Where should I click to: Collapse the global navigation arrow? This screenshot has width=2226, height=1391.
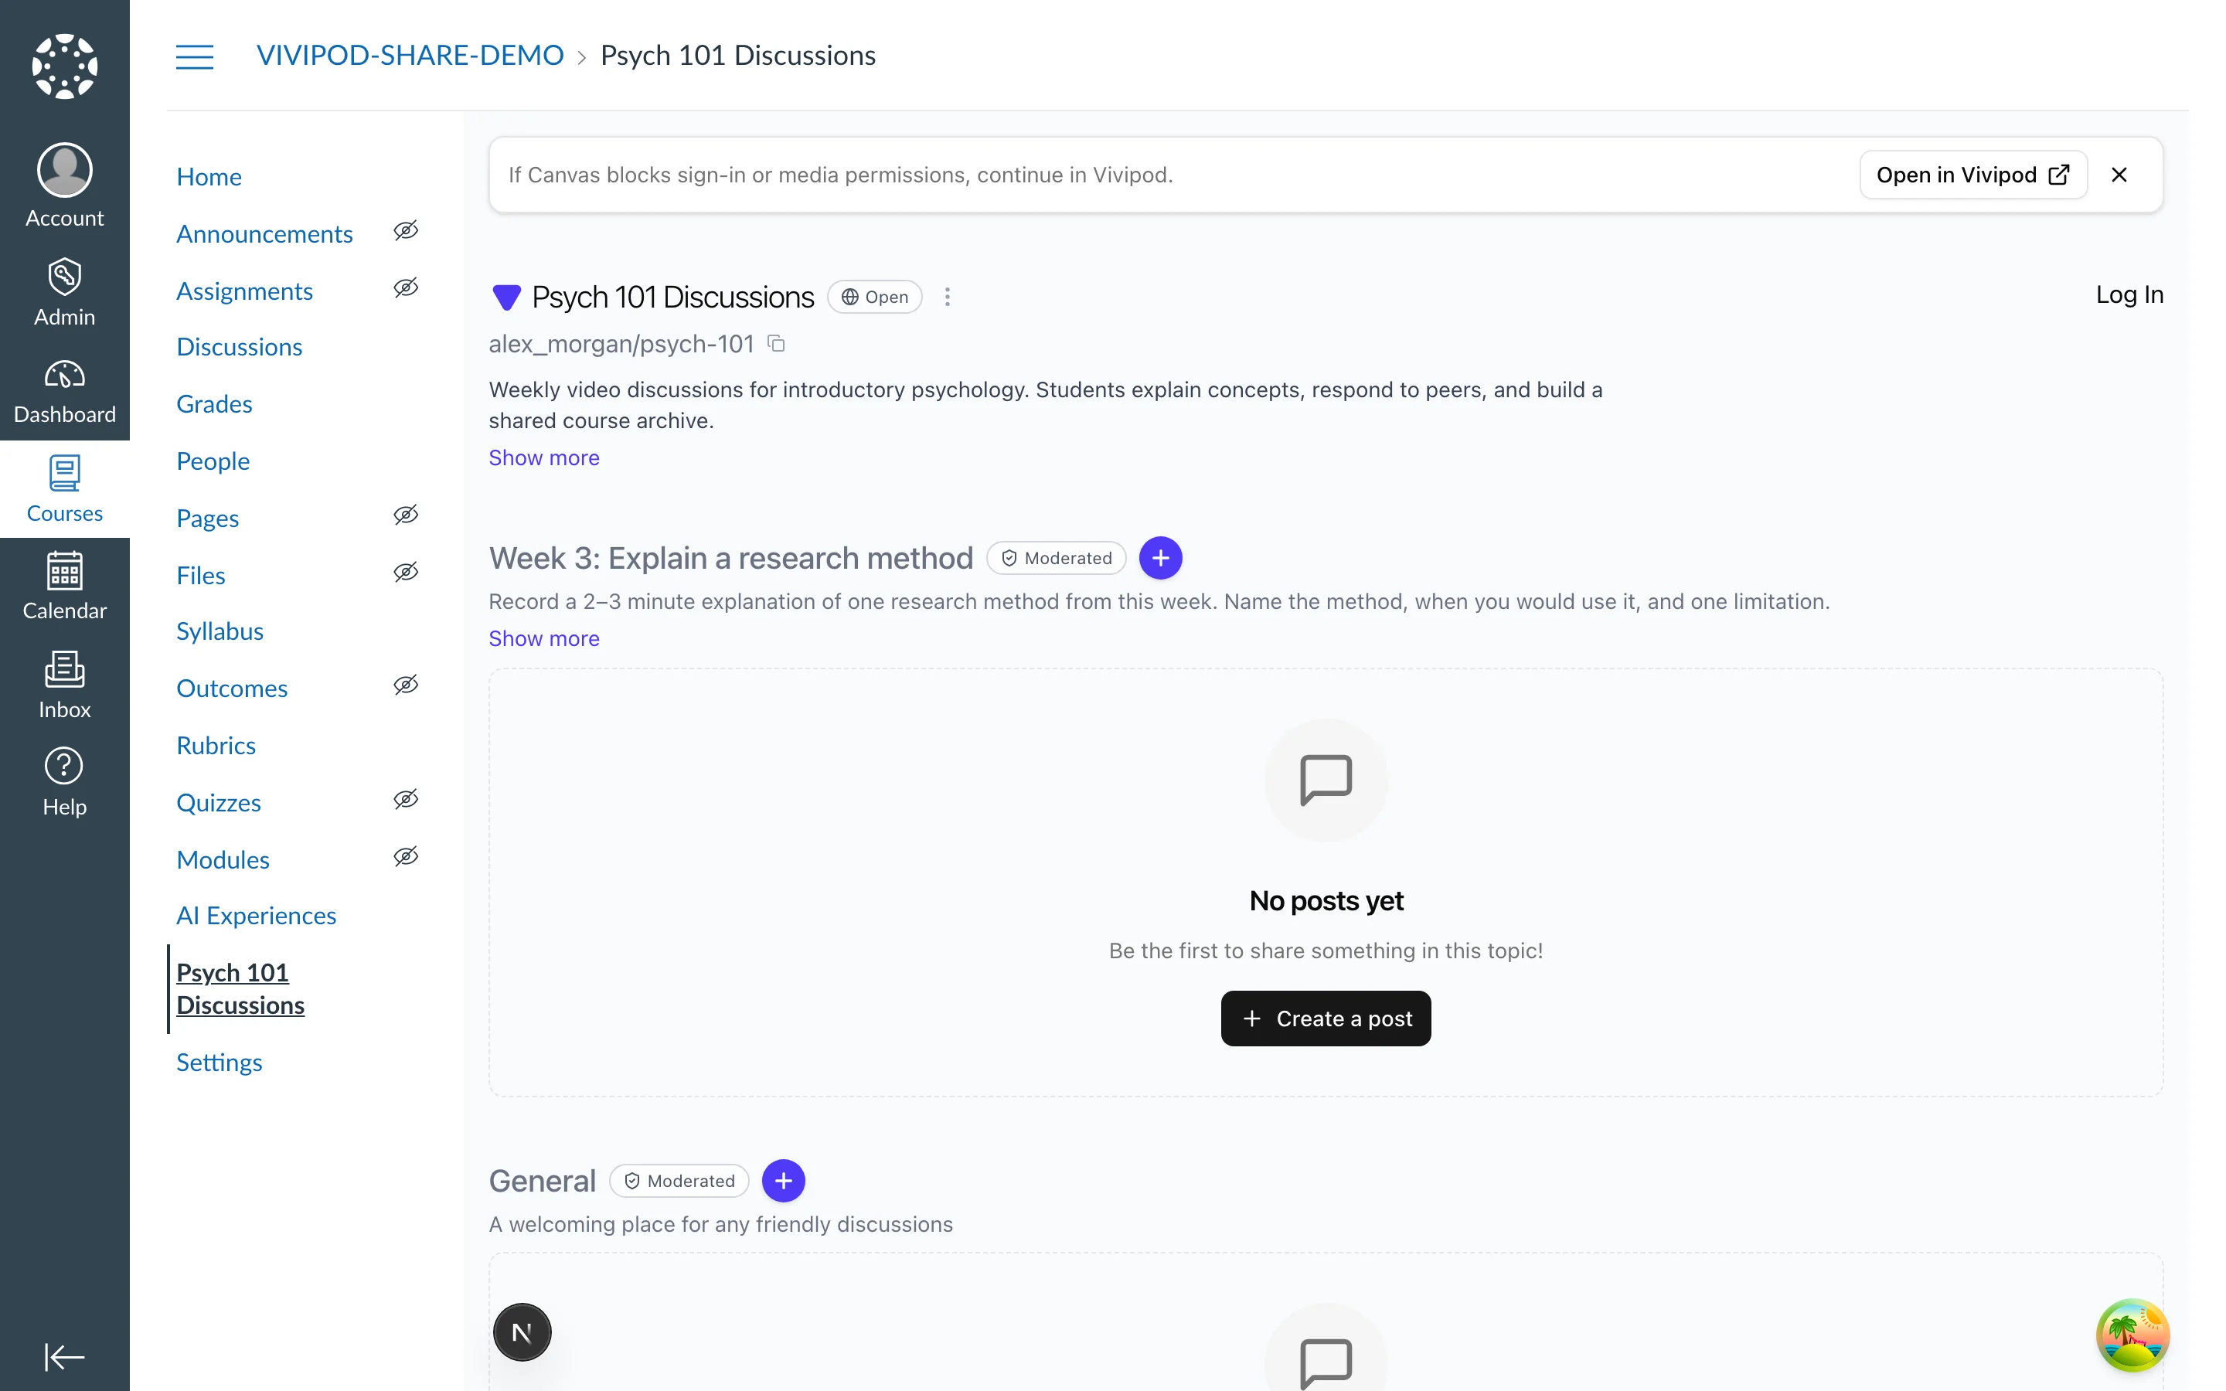[x=64, y=1356]
